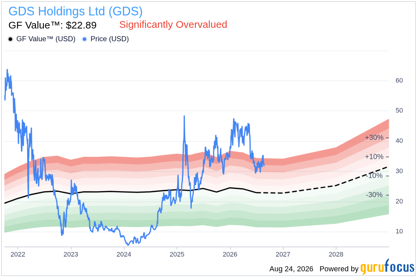Click the GDS Holdings Ltd (GDS) title
The image size is (417, 277).
point(76,11)
